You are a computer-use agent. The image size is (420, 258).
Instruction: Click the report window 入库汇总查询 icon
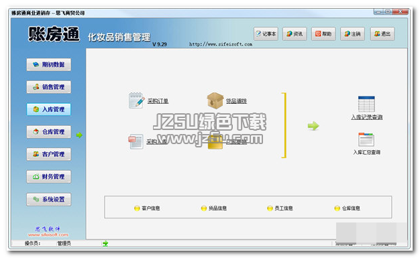pyautogui.click(x=366, y=139)
